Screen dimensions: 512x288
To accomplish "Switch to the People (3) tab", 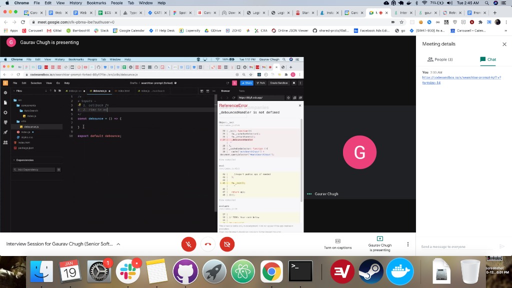I will tap(440, 59).
